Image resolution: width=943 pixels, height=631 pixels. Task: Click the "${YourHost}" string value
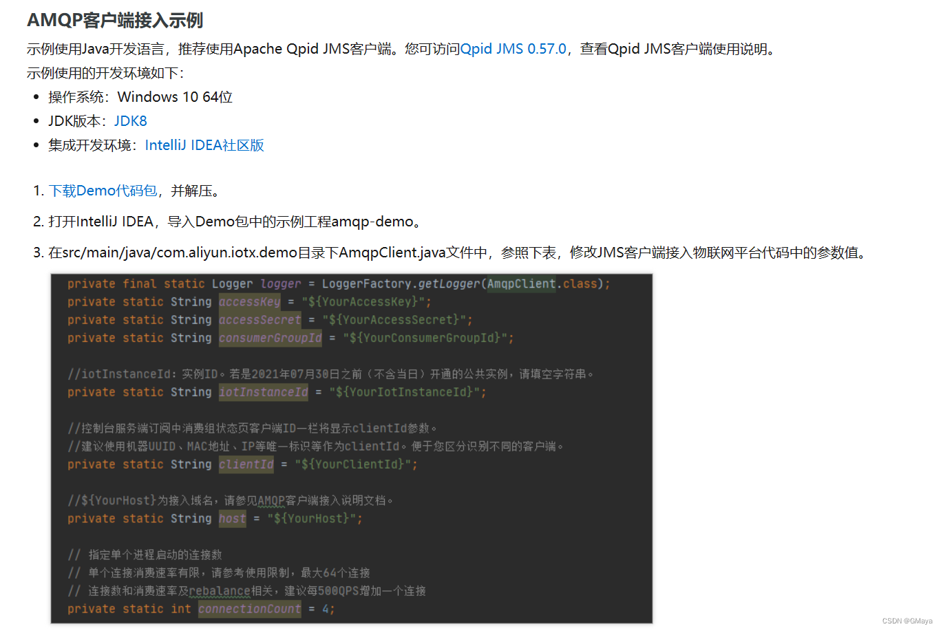click(311, 518)
